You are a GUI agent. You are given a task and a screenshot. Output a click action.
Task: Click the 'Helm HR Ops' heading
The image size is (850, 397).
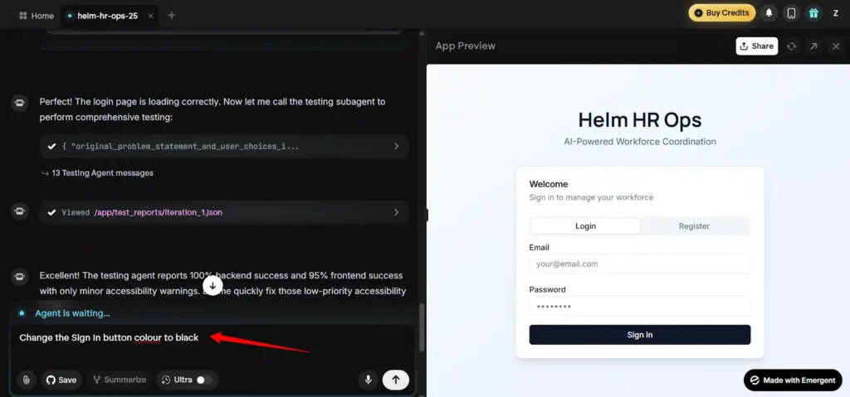[640, 119]
